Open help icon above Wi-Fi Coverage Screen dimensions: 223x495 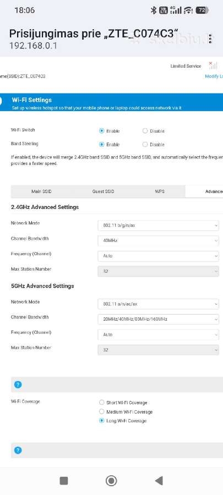point(18,384)
